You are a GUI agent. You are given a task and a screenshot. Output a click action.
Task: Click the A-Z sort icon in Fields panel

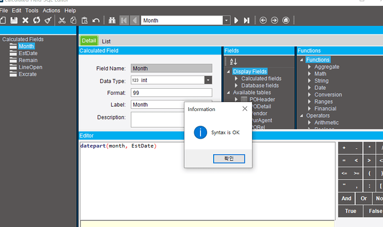tap(233, 62)
